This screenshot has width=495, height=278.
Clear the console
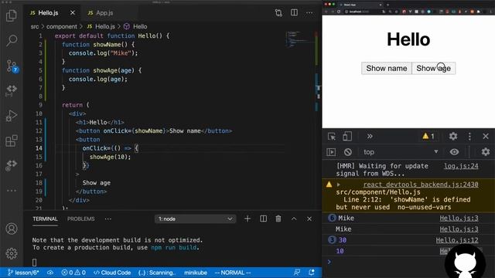tap(348, 152)
